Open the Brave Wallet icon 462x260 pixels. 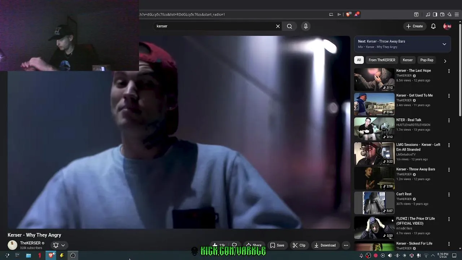442,14
